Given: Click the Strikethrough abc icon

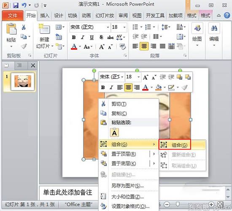Looking at the screenshot, I should coord(111,37).
